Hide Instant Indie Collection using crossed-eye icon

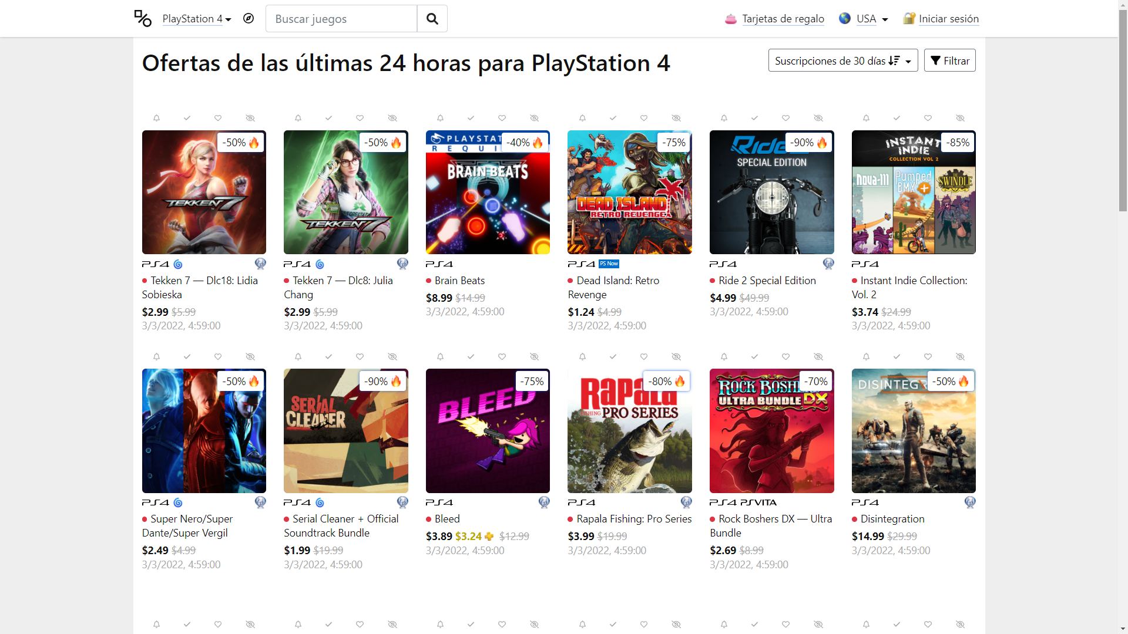coord(960,118)
